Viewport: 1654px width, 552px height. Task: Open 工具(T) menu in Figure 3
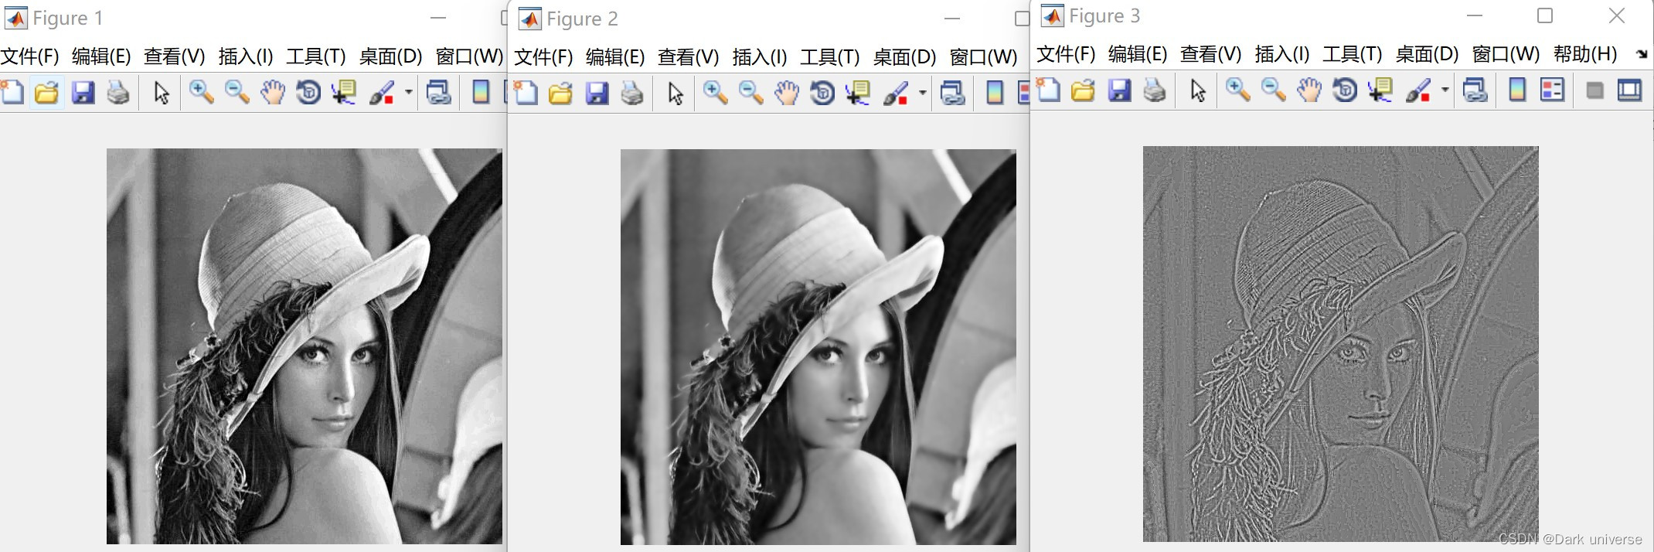coord(1352,54)
